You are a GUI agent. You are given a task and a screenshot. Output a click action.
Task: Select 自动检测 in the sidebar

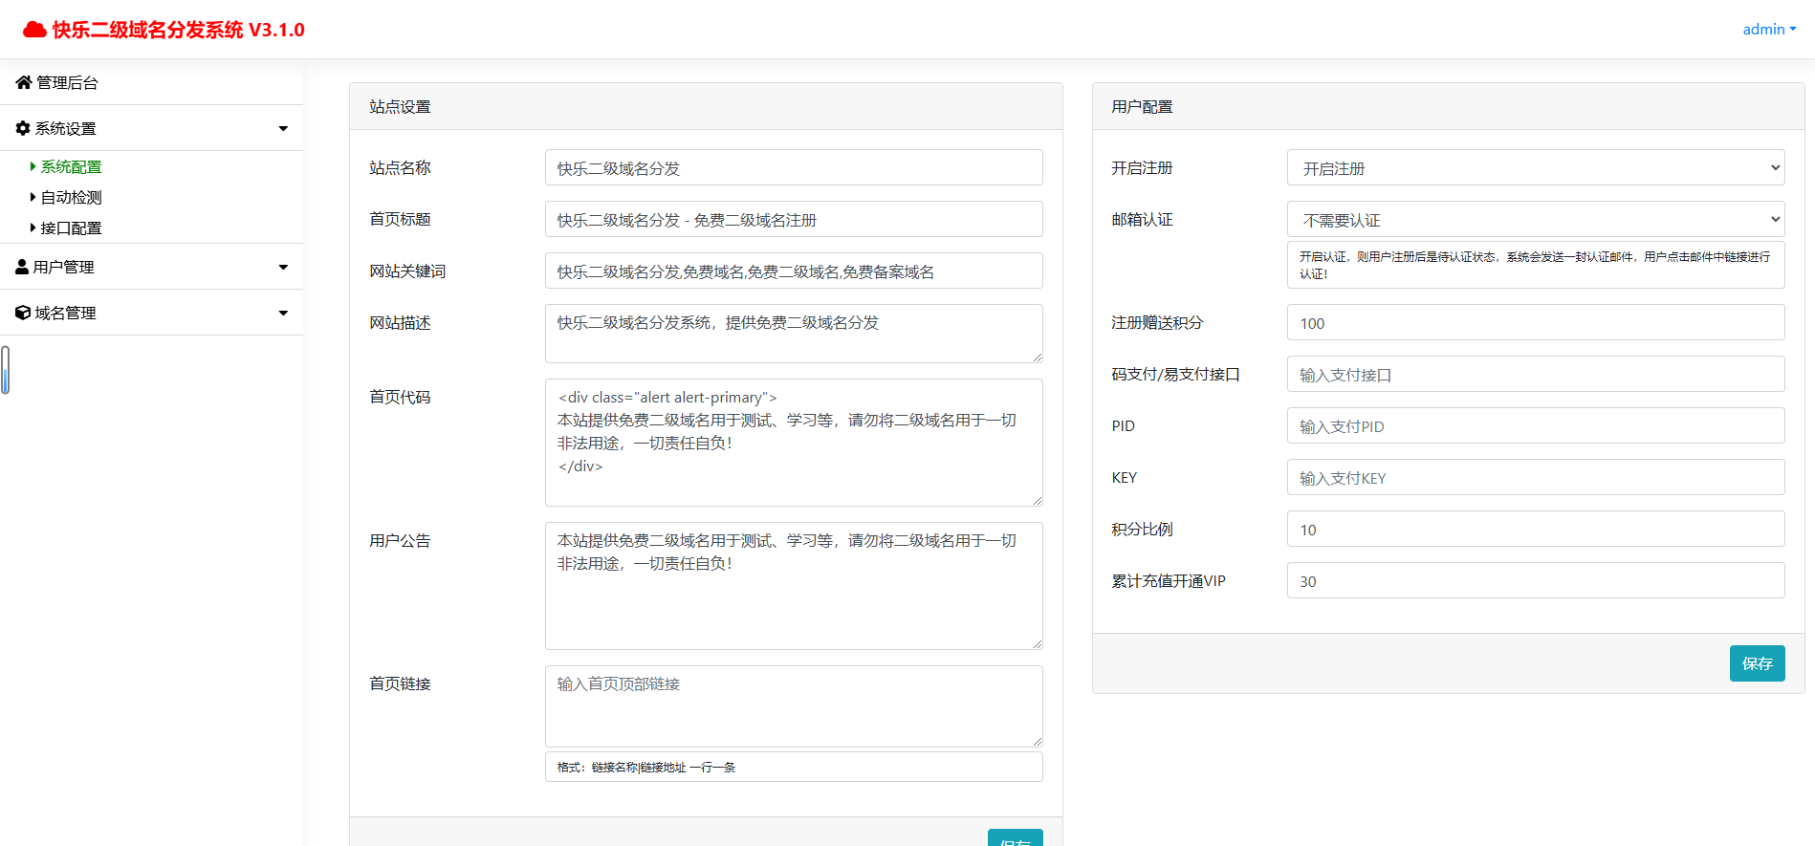[71, 197]
